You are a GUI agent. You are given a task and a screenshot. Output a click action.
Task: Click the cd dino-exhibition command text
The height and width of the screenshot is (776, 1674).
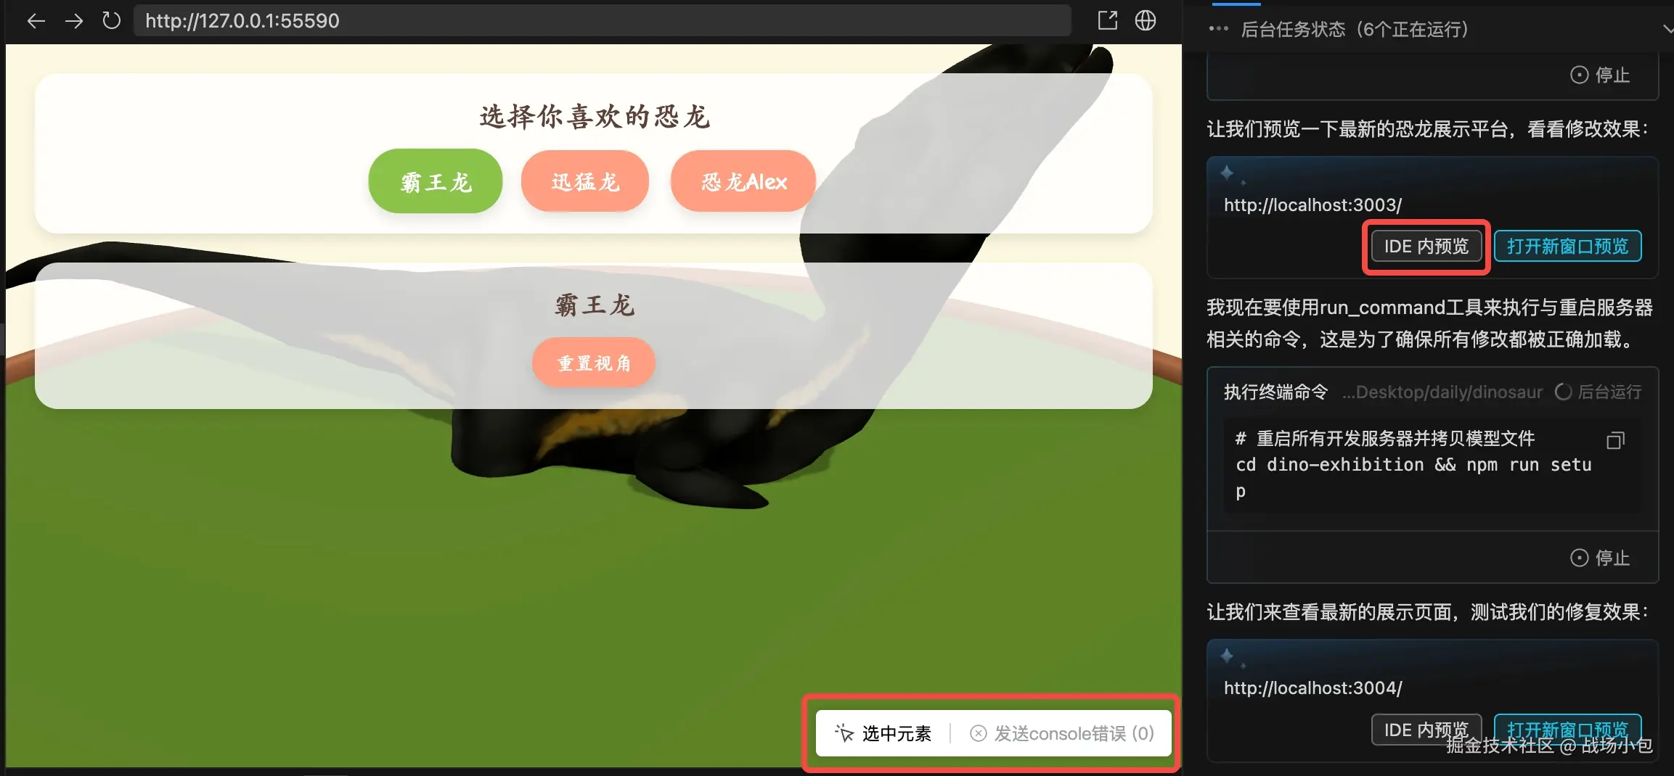pos(1413,477)
